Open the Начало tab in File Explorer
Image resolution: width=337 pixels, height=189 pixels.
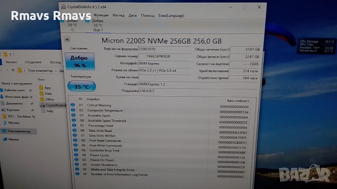(11, 62)
